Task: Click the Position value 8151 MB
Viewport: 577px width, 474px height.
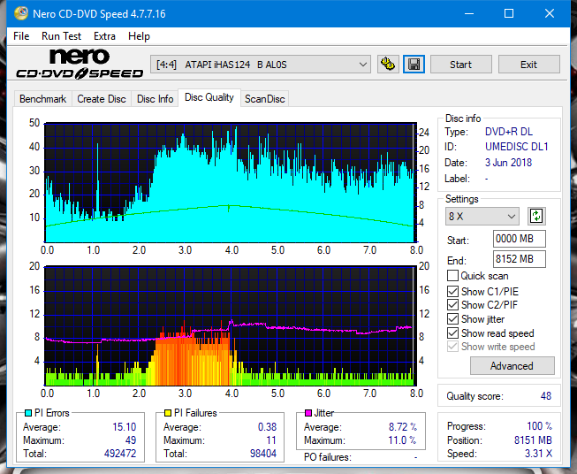Action: click(533, 440)
